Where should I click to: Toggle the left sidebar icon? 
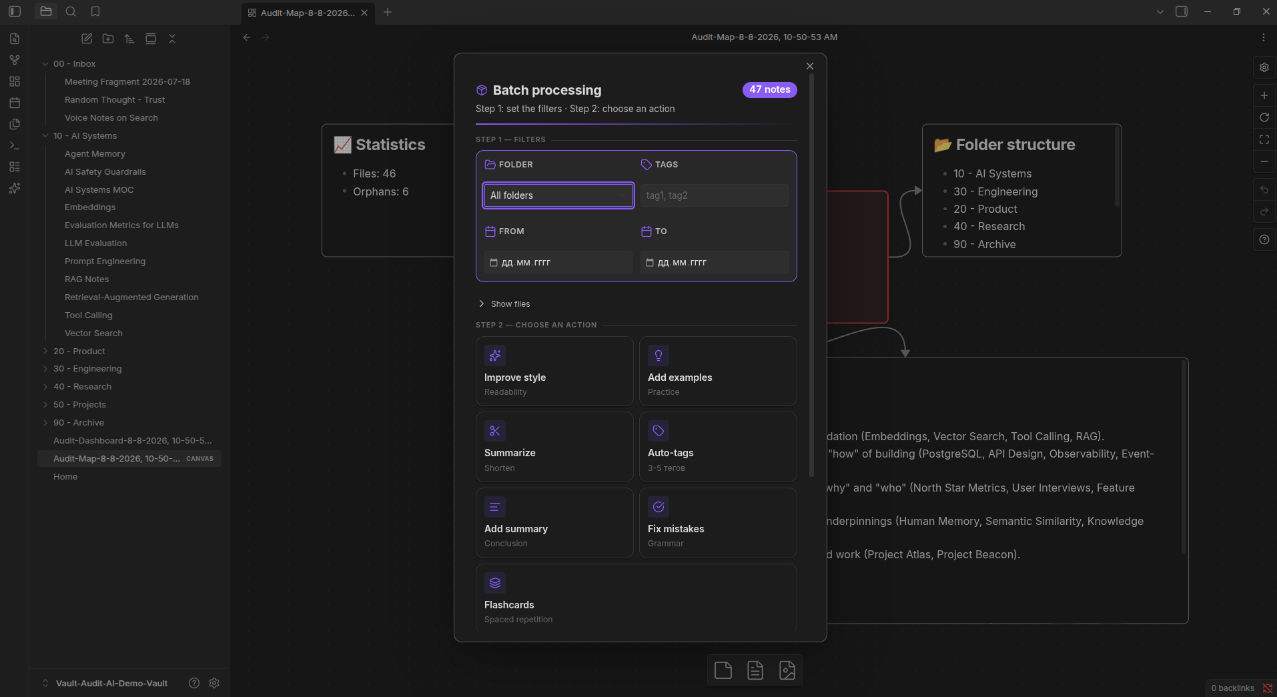tap(15, 11)
